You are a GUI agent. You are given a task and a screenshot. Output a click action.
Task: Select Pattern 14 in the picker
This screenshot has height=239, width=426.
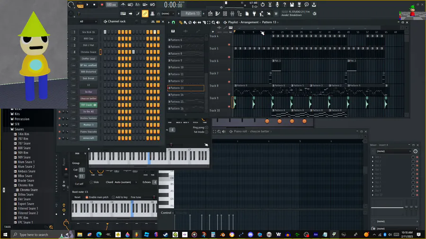186,95
